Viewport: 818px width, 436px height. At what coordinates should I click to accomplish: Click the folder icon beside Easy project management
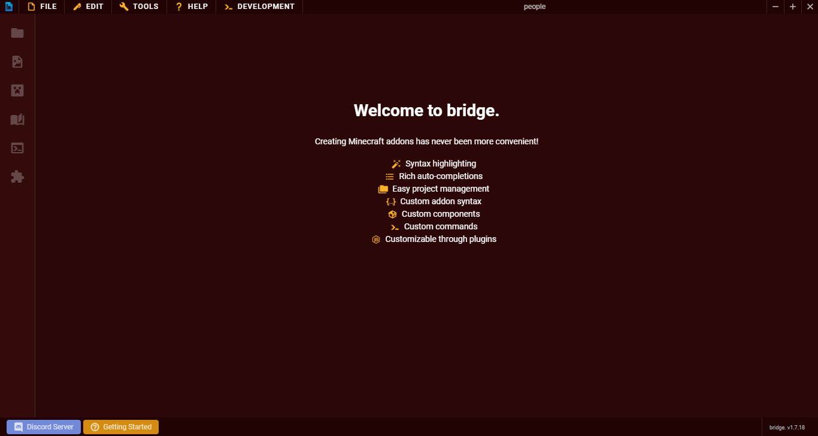(383, 189)
